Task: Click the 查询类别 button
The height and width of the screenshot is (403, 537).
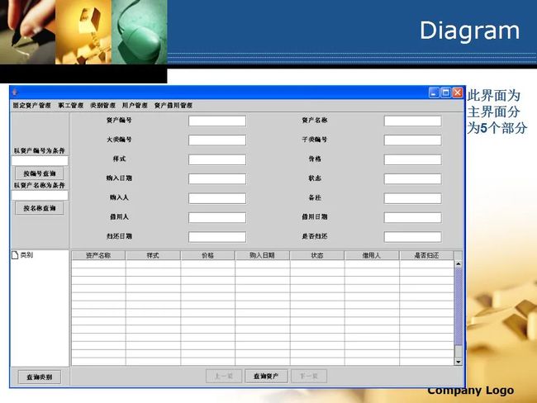Action: tap(40, 377)
